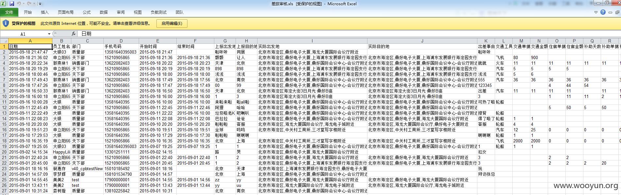Click cell 900 in column N
The height and width of the screenshot is (195, 621).
click(539, 57)
